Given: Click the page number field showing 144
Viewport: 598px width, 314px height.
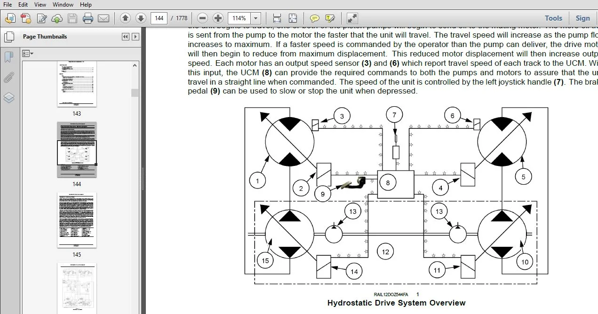Looking at the screenshot, I should tap(159, 18).
